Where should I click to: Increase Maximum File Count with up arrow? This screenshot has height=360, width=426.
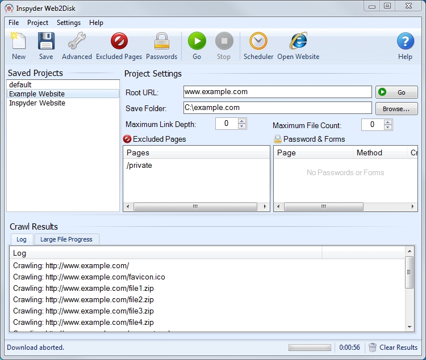(388, 122)
